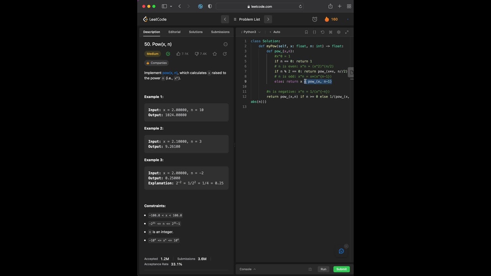Switch to the Editorial tab
The width and height of the screenshot is (491, 276).
(174, 32)
